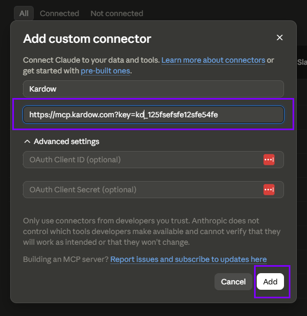Cancel adding the custom connector

pyautogui.click(x=233, y=282)
